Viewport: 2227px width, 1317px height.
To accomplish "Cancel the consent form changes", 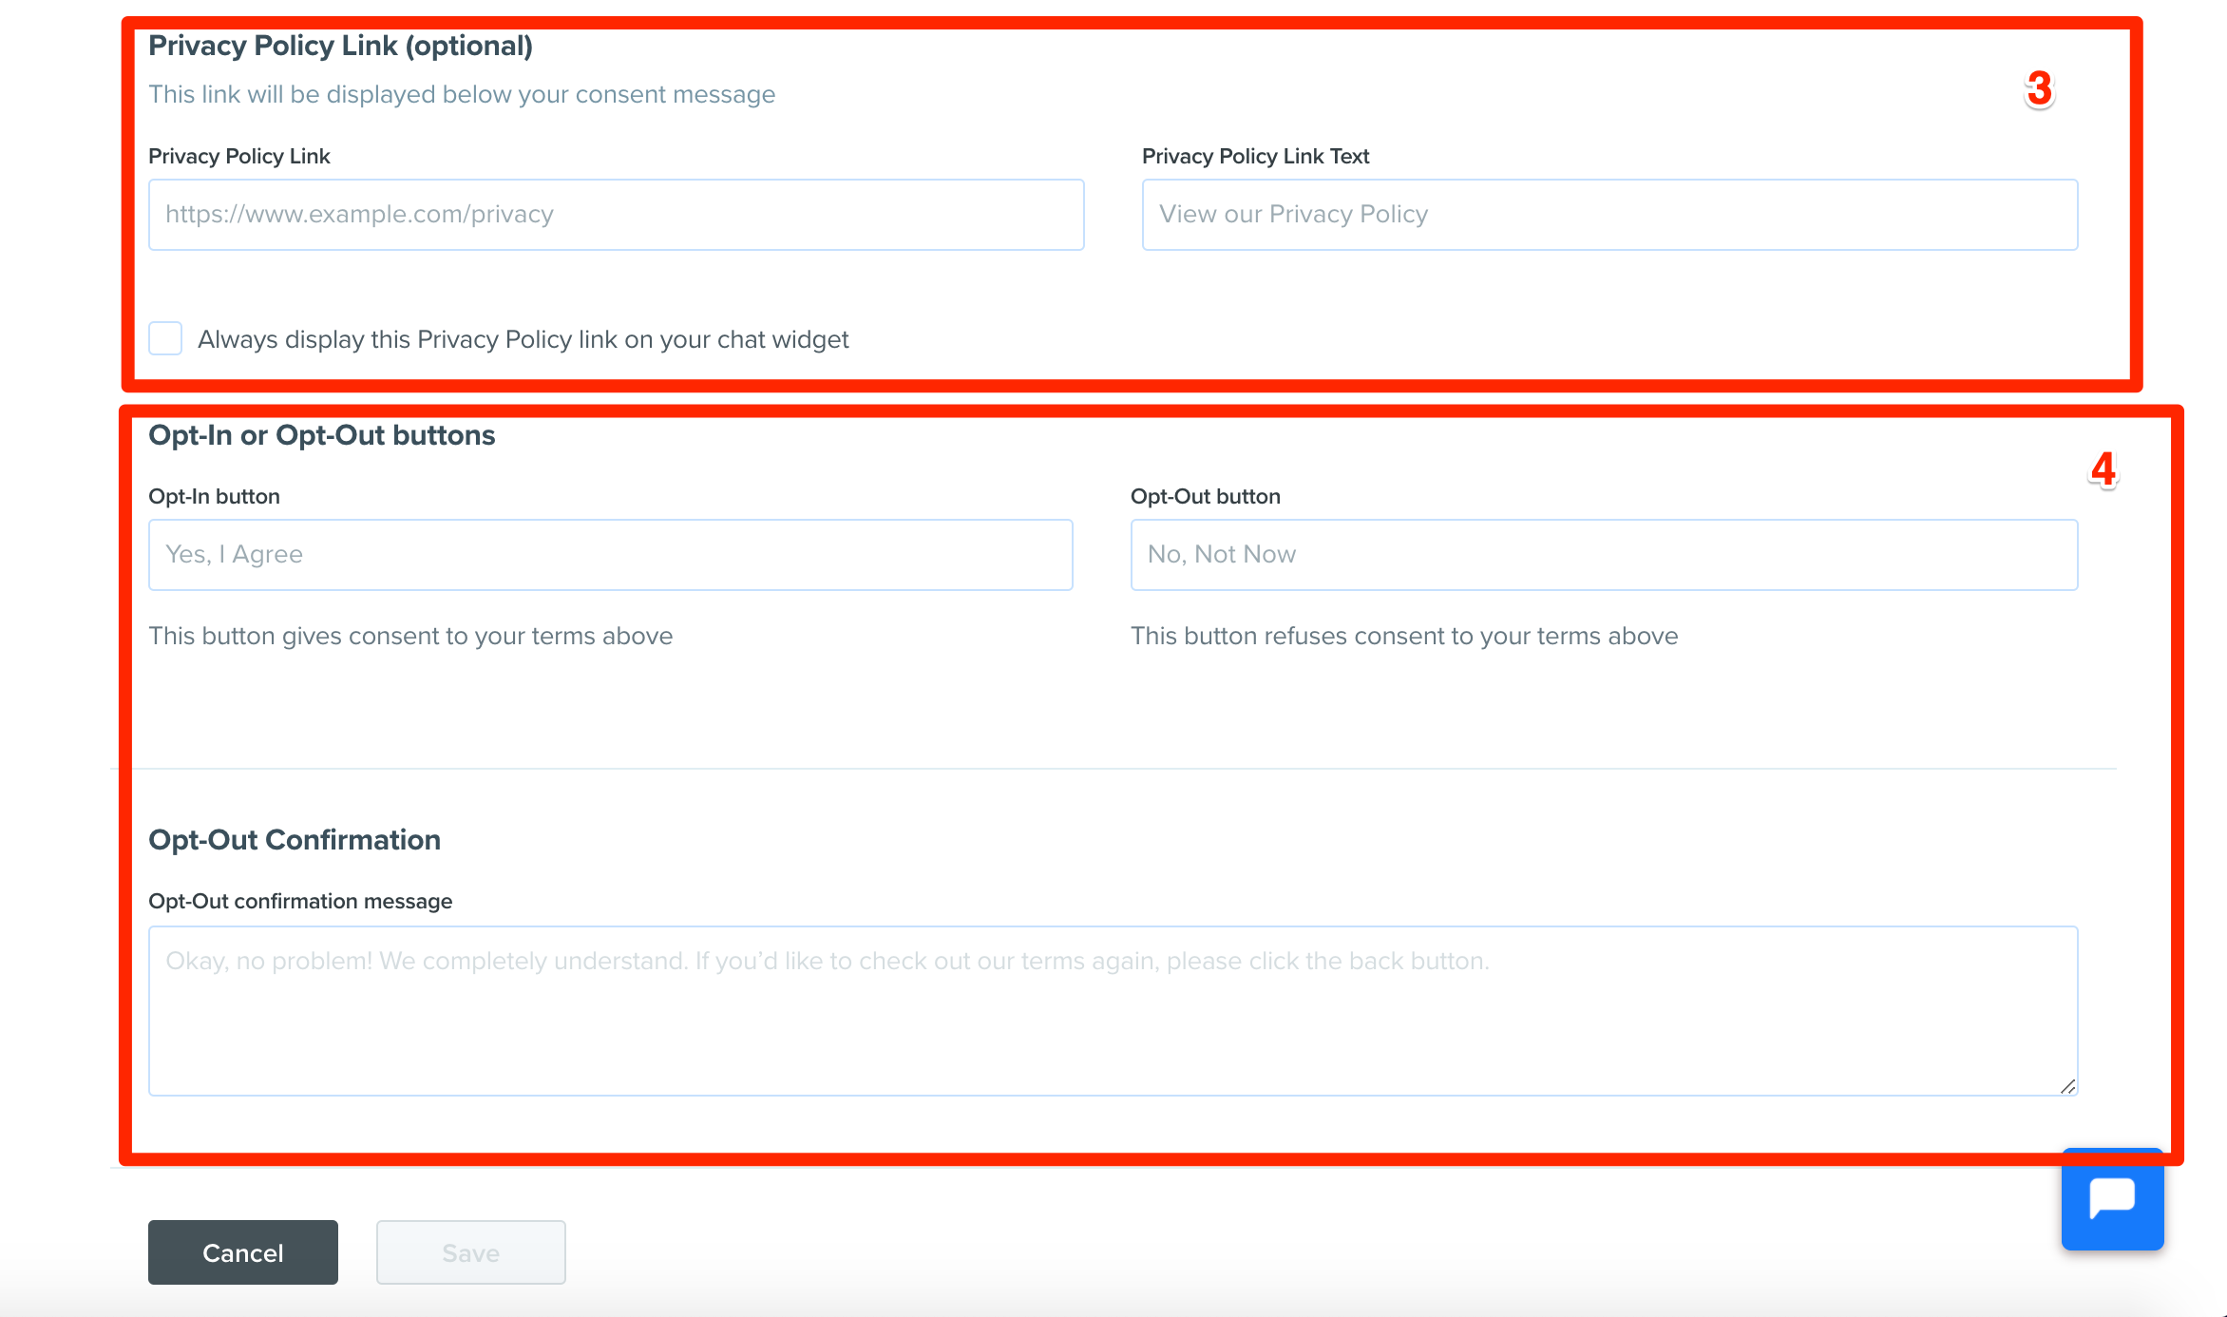I will tap(243, 1252).
